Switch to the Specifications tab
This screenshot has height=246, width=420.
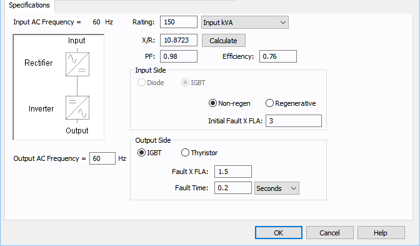pyautogui.click(x=29, y=6)
